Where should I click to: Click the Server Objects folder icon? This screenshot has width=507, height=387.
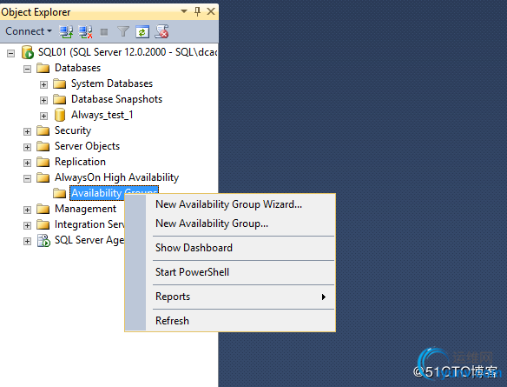tap(43, 146)
